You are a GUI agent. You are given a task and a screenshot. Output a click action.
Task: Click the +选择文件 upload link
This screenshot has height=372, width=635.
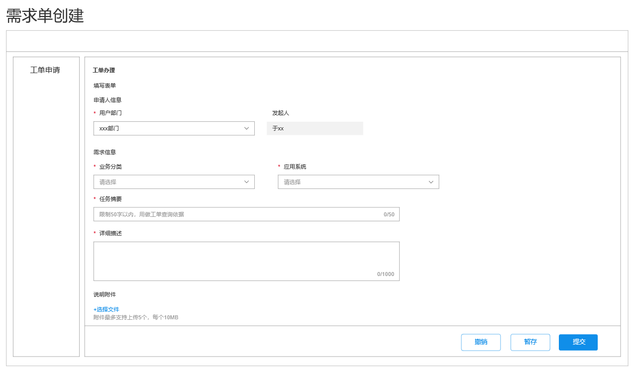[106, 309]
